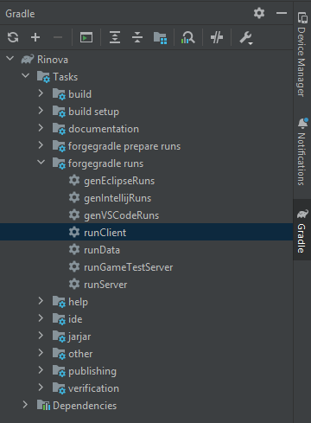311x423 pixels.
Task: Click the Execute Gradle Task icon
Action: pyautogui.click(x=86, y=37)
